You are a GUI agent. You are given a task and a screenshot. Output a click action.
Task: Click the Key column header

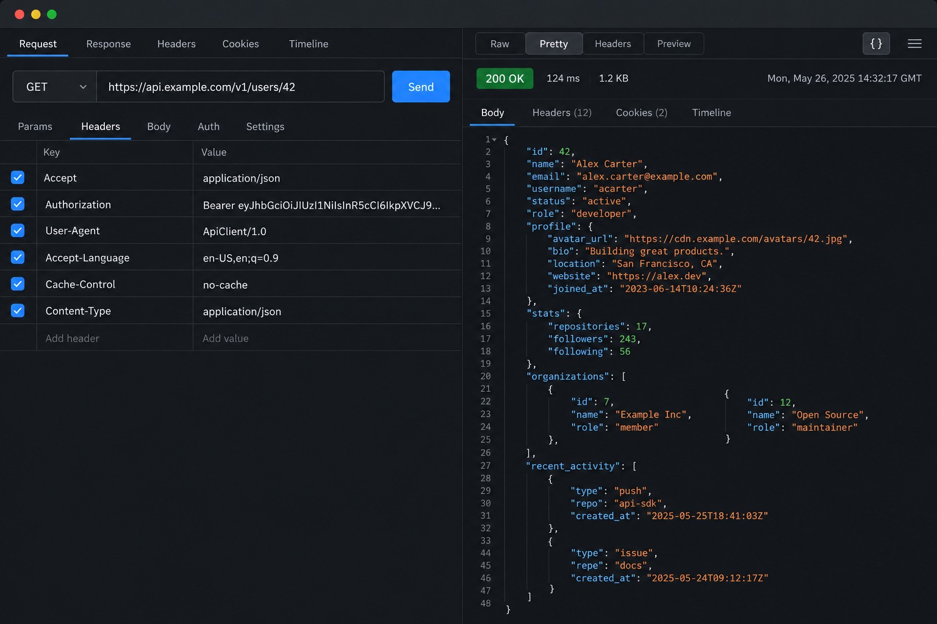[51, 152]
